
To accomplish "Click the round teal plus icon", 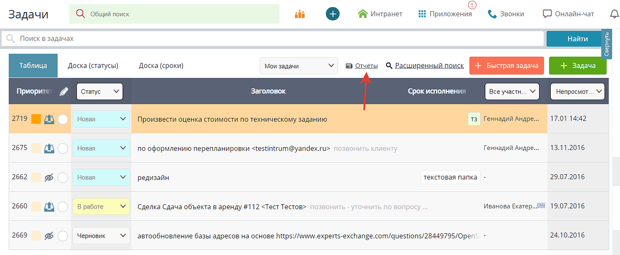I will pyautogui.click(x=332, y=14).
